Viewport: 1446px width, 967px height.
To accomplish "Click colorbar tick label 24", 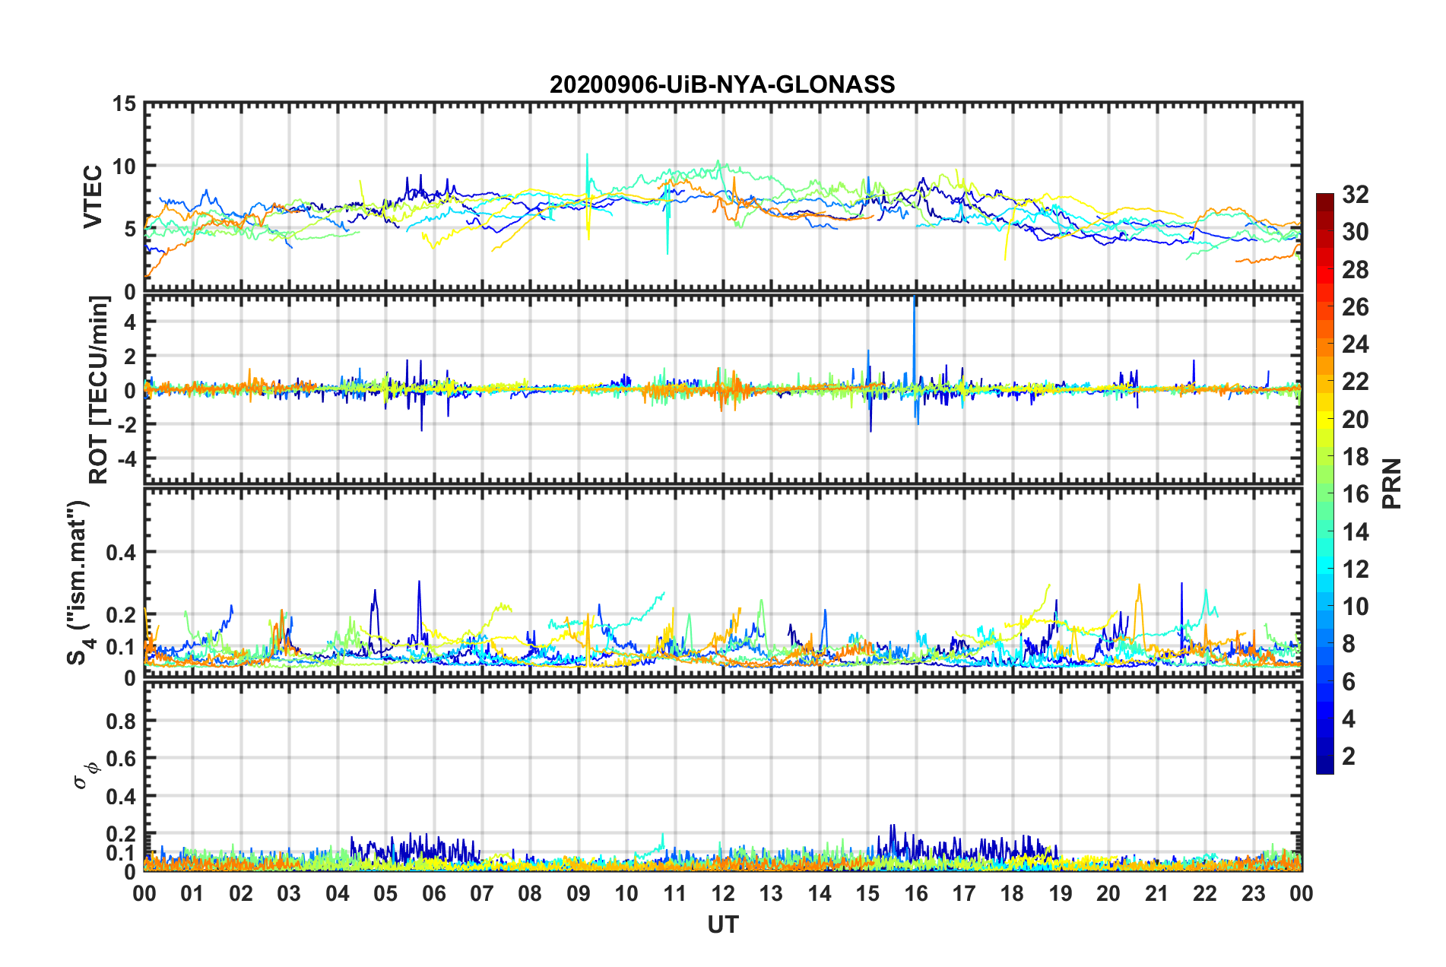I will point(1355,344).
